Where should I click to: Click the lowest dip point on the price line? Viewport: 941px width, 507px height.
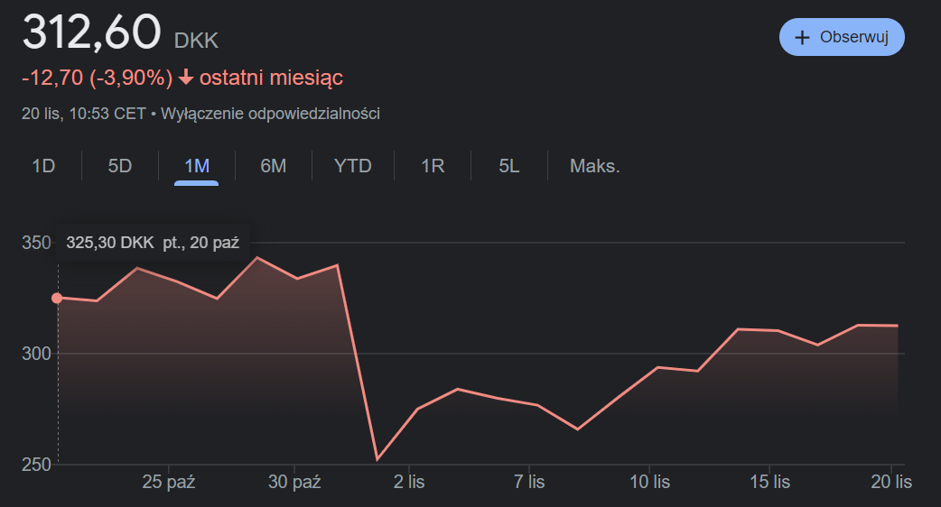coord(377,459)
